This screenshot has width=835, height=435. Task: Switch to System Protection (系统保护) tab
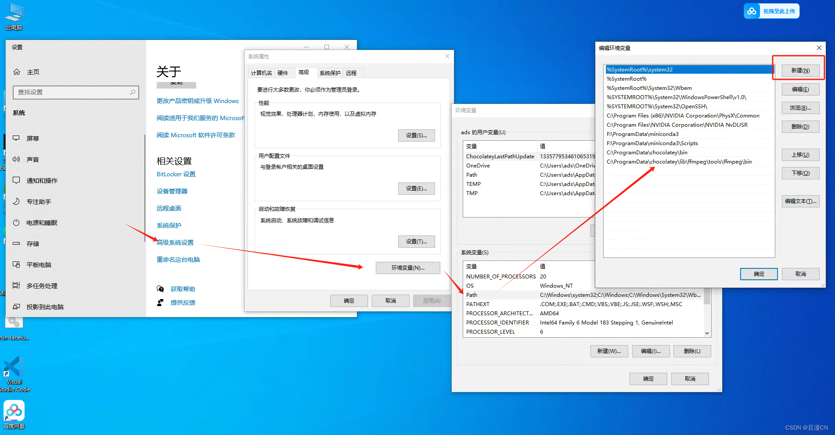tap(330, 73)
